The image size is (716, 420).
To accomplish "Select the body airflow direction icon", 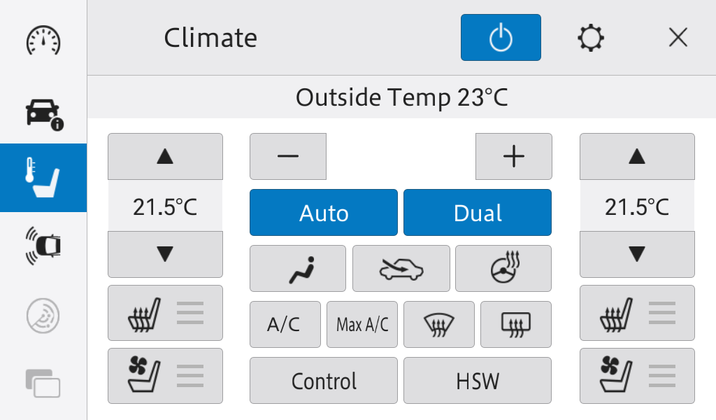I will click(298, 268).
